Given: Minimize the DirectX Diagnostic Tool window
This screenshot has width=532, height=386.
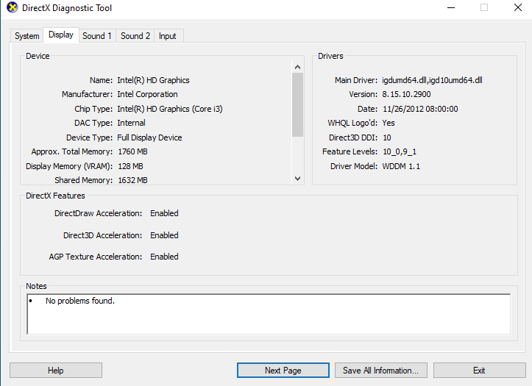Looking at the screenshot, I should coord(450,8).
